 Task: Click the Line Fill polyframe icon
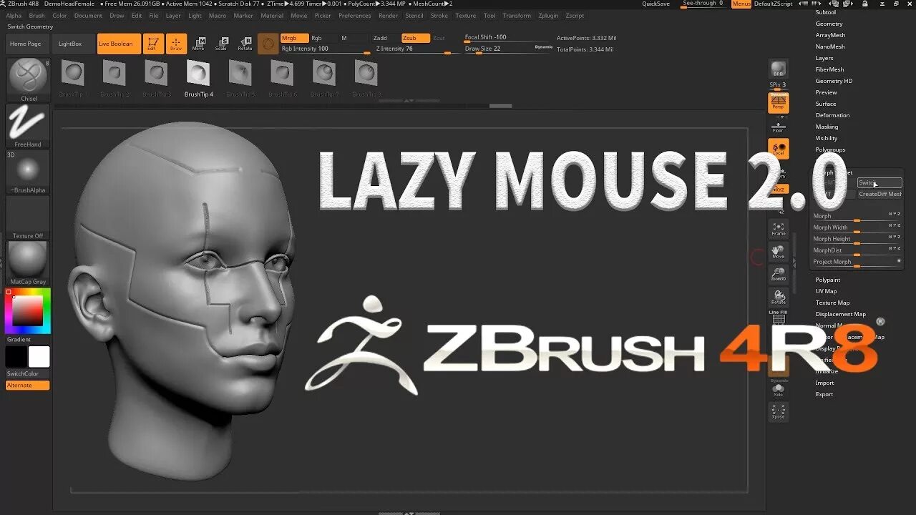[779, 318]
